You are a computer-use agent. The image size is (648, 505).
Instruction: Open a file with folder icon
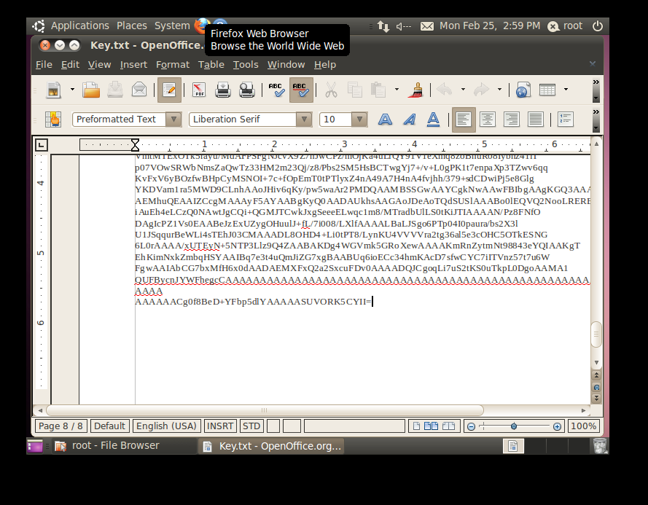coord(91,90)
